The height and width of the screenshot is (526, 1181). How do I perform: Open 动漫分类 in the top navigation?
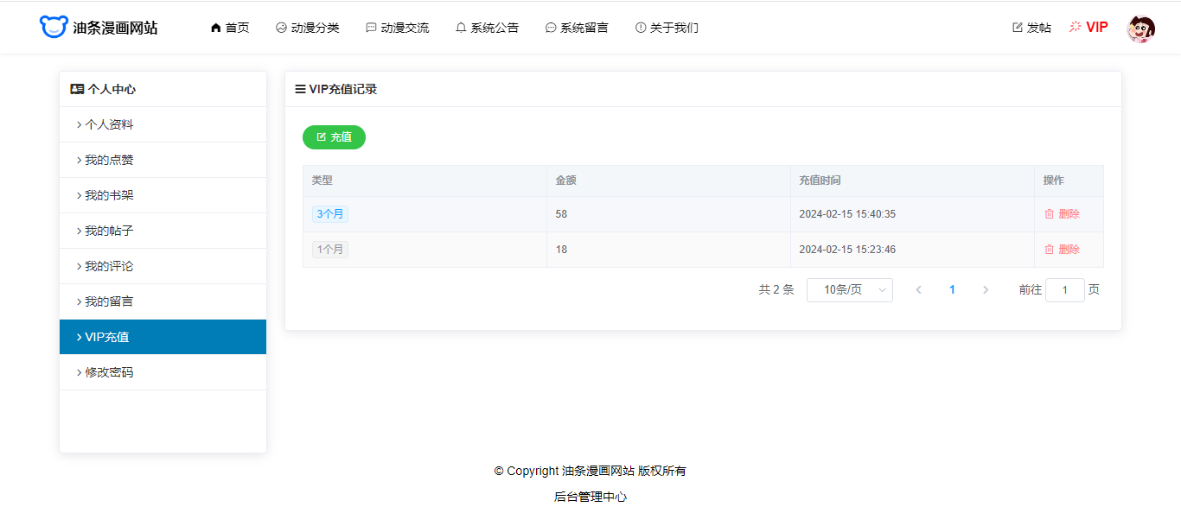point(307,28)
